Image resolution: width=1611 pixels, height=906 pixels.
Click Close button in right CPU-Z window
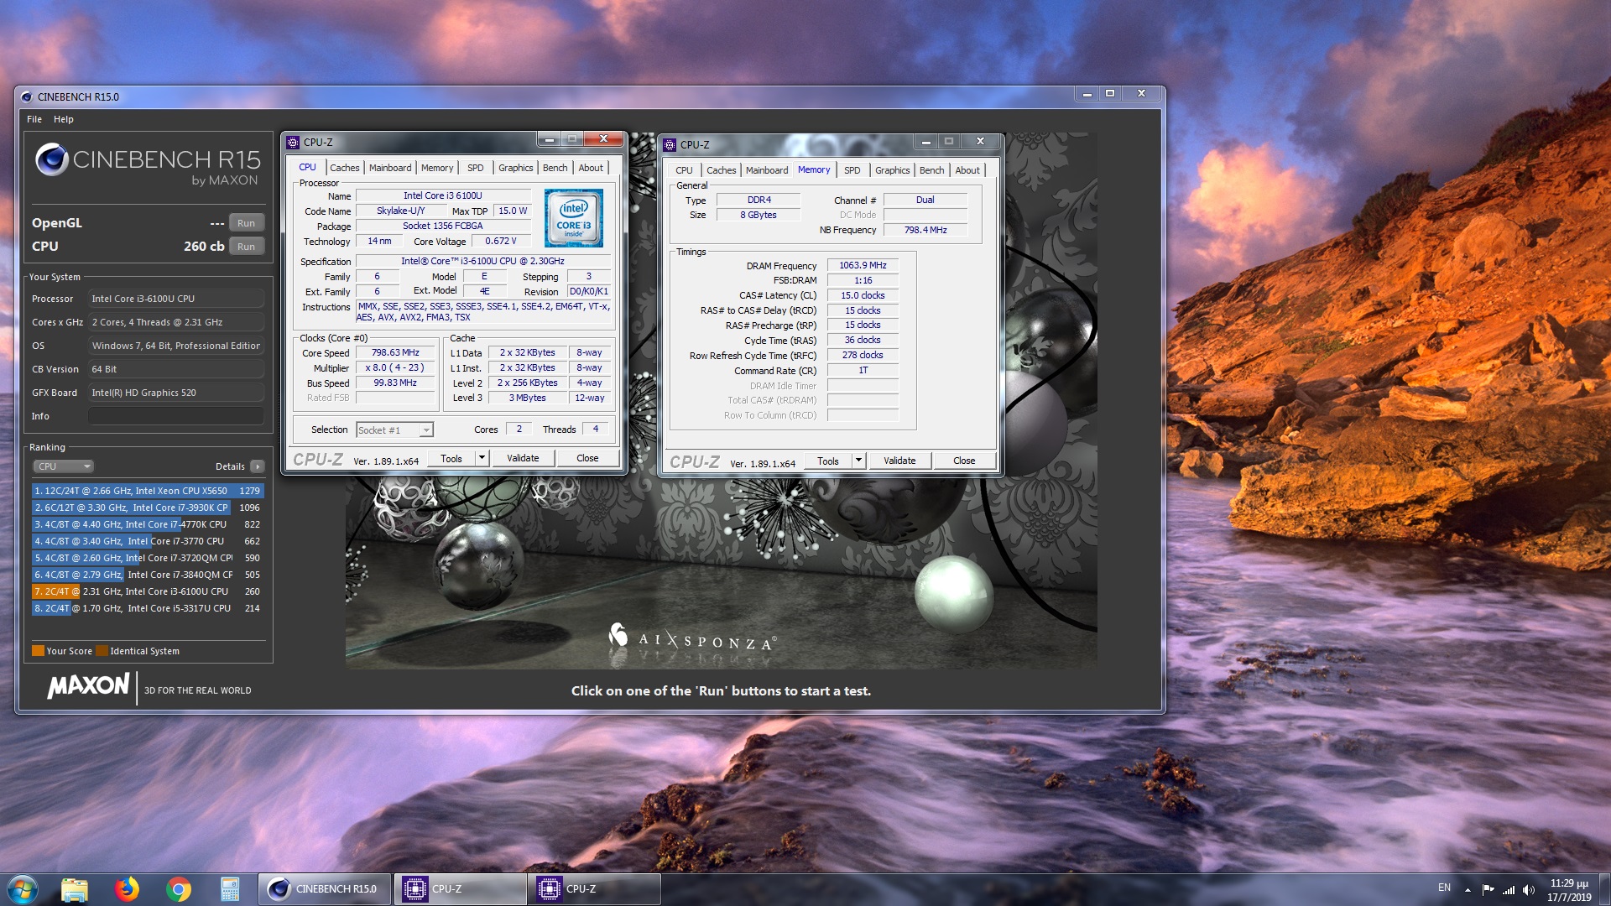coord(964,461)
